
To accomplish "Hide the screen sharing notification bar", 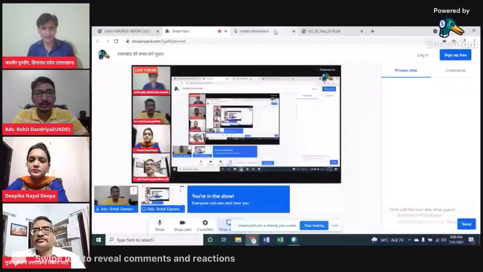I will pos(335,226).
